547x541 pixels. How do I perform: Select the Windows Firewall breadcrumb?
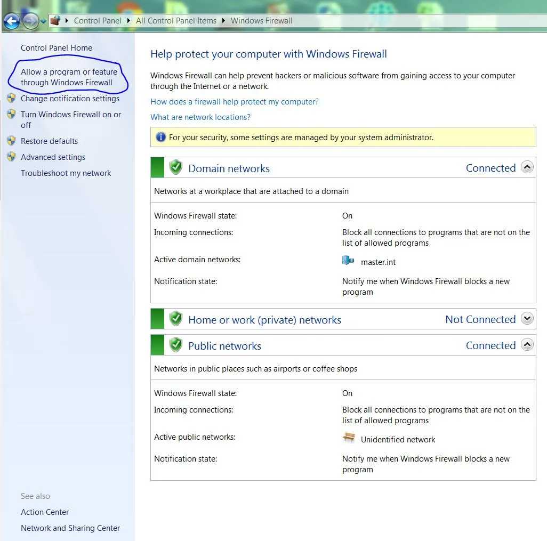(x=262, y=21)
